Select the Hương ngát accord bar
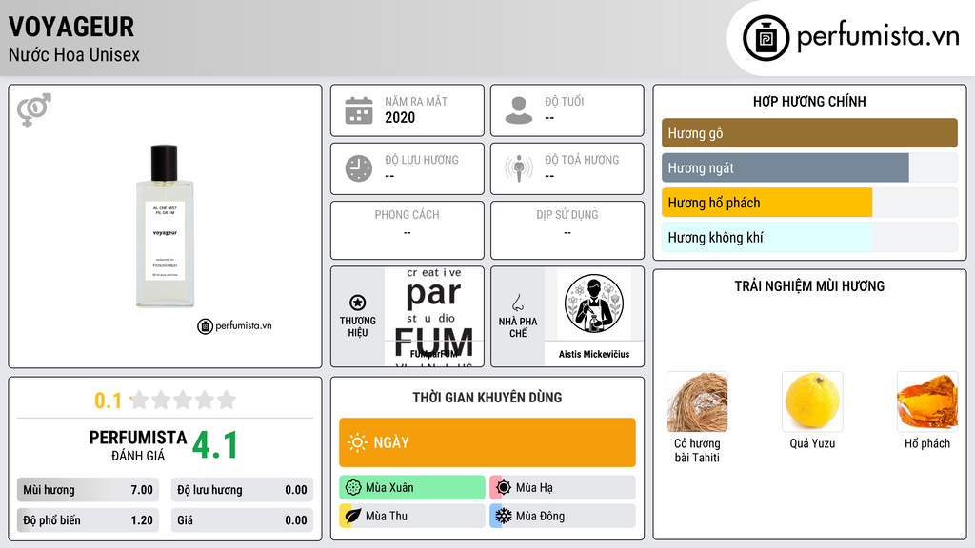 coord(809,167)
